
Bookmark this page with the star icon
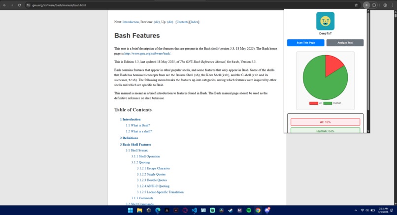point(356,5)
